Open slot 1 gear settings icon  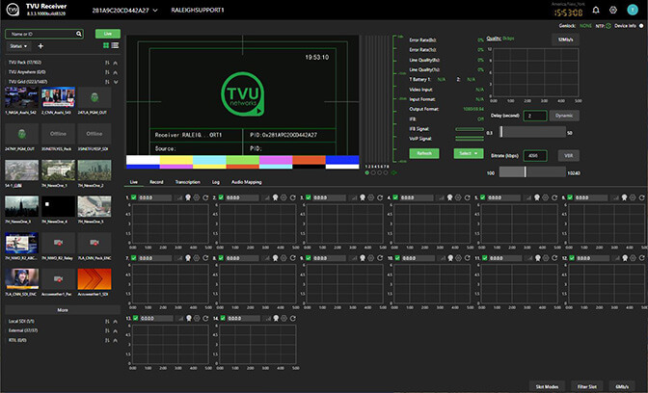coord(197,197)
